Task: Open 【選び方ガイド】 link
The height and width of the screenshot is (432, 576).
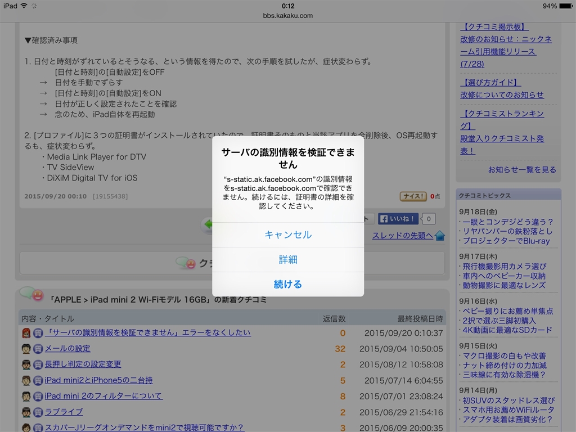Action: tap(490, 82)
